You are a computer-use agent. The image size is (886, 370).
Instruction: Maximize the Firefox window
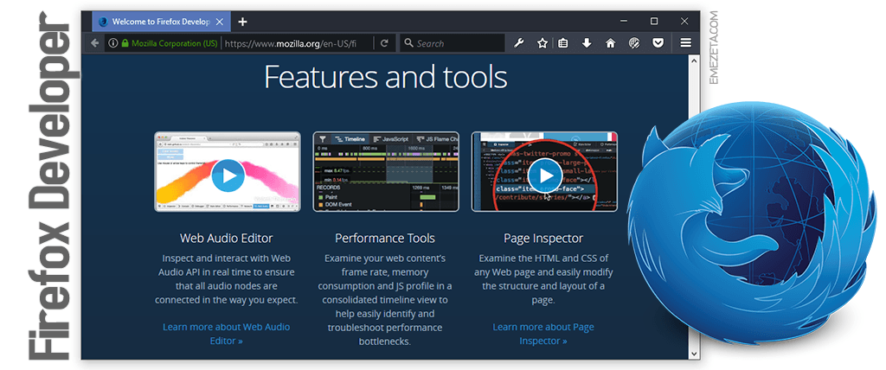(654, 22)
